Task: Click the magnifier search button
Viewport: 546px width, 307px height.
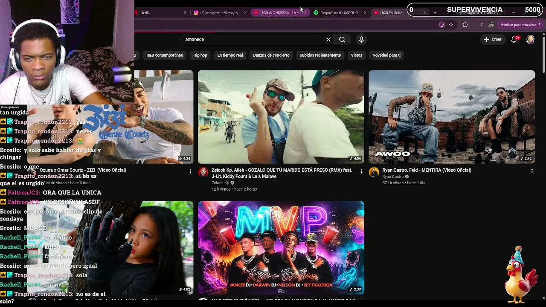Action: coord(342,40)
